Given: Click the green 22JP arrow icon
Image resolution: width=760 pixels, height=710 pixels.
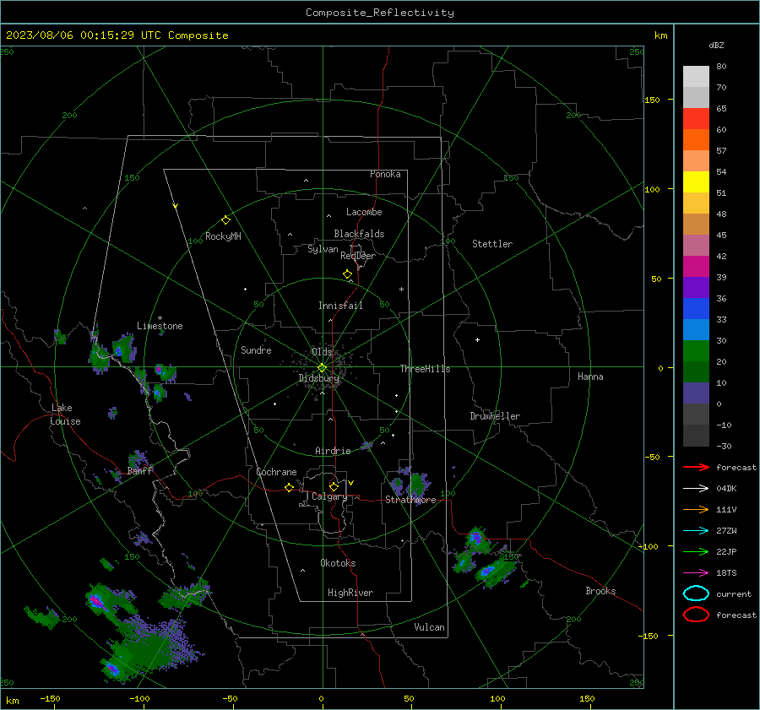Looking at the screenshot, I should click(696, 551).
